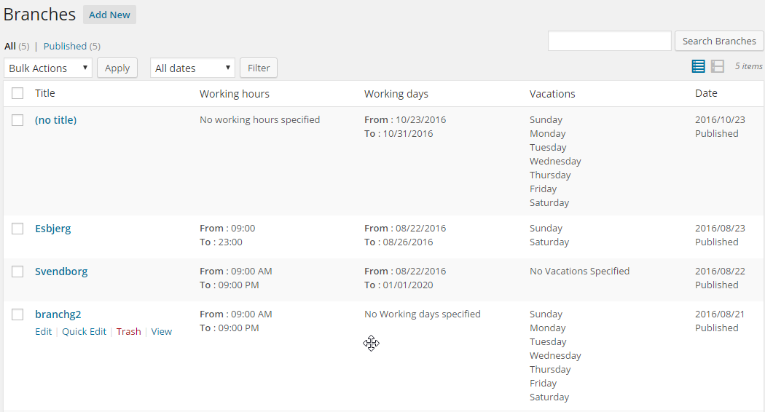Toggle the select-all checkbox in header
765x412 pixels.
17,93
